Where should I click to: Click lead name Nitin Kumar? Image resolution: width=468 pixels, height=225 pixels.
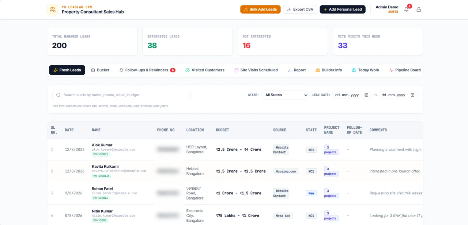(x=102, y=211)
